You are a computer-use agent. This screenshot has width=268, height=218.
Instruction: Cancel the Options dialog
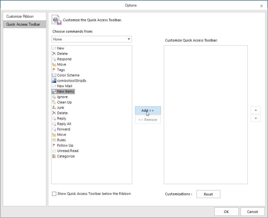point(252,211)
